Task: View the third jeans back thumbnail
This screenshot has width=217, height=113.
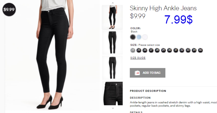Action: 112,68
